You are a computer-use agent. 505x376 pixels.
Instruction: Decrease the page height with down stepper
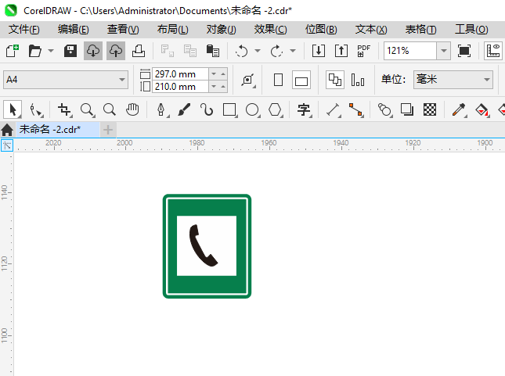coord(214,87)
